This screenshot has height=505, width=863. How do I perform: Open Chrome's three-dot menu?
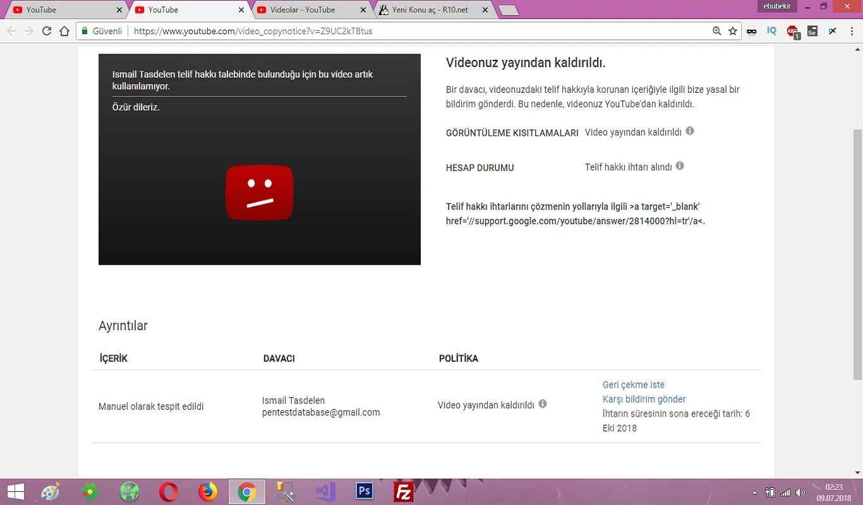tap(852, 31)
